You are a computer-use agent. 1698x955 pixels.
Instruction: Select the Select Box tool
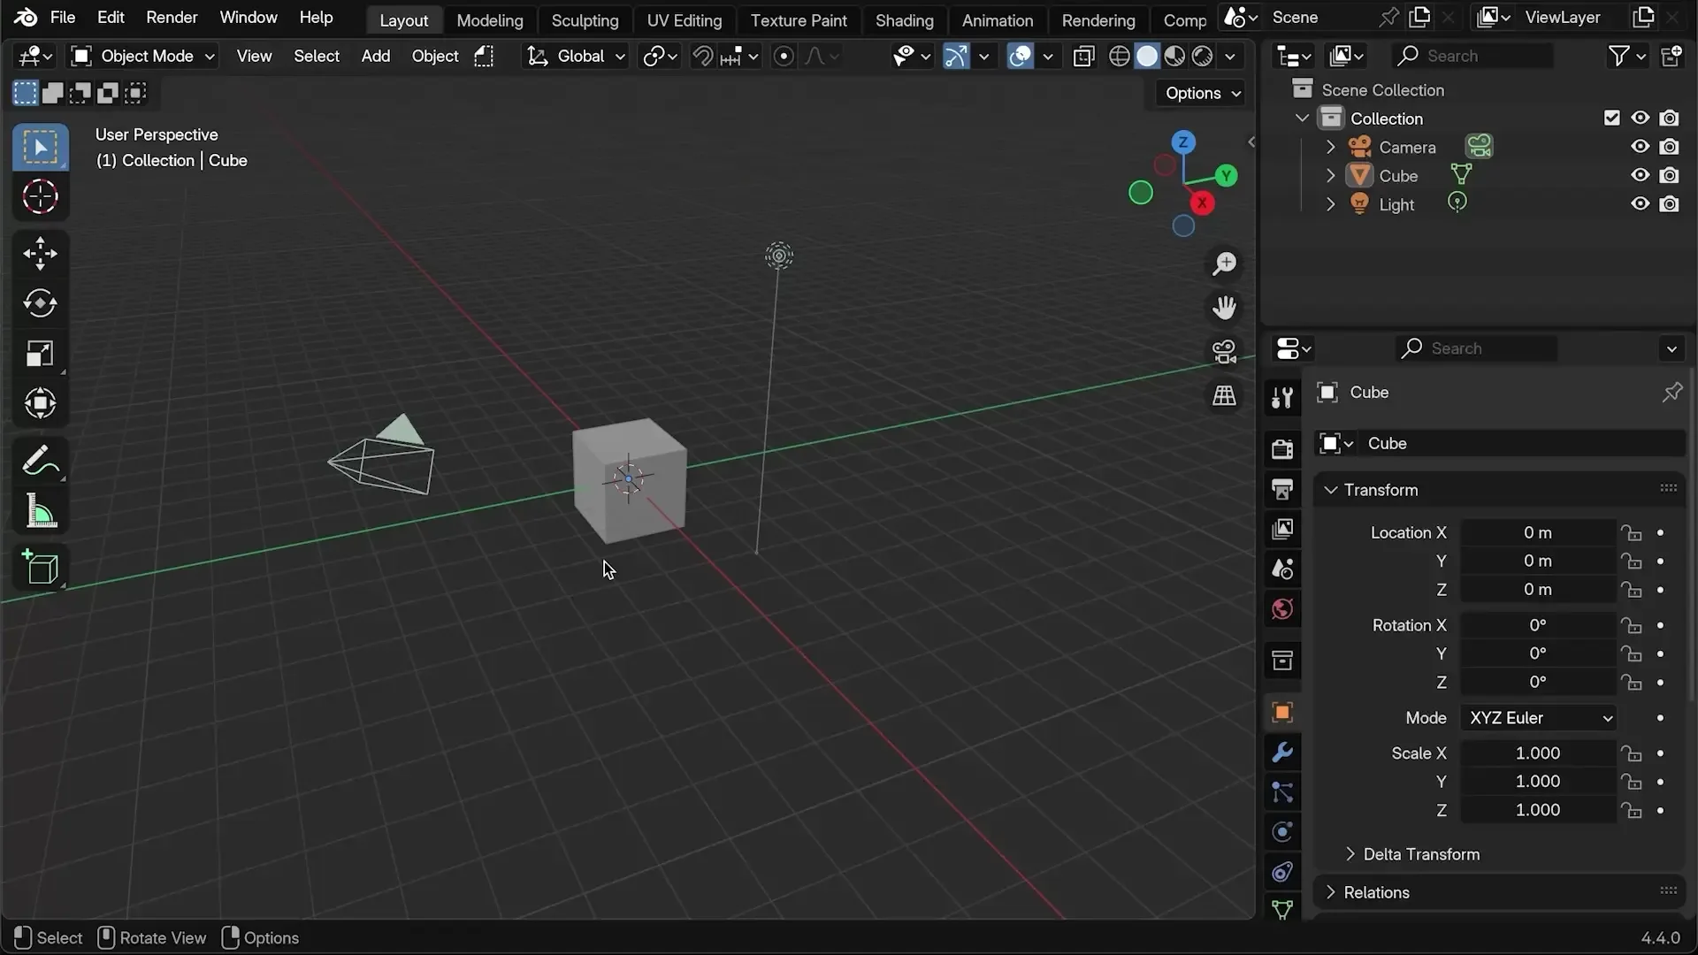click(40, 147)
